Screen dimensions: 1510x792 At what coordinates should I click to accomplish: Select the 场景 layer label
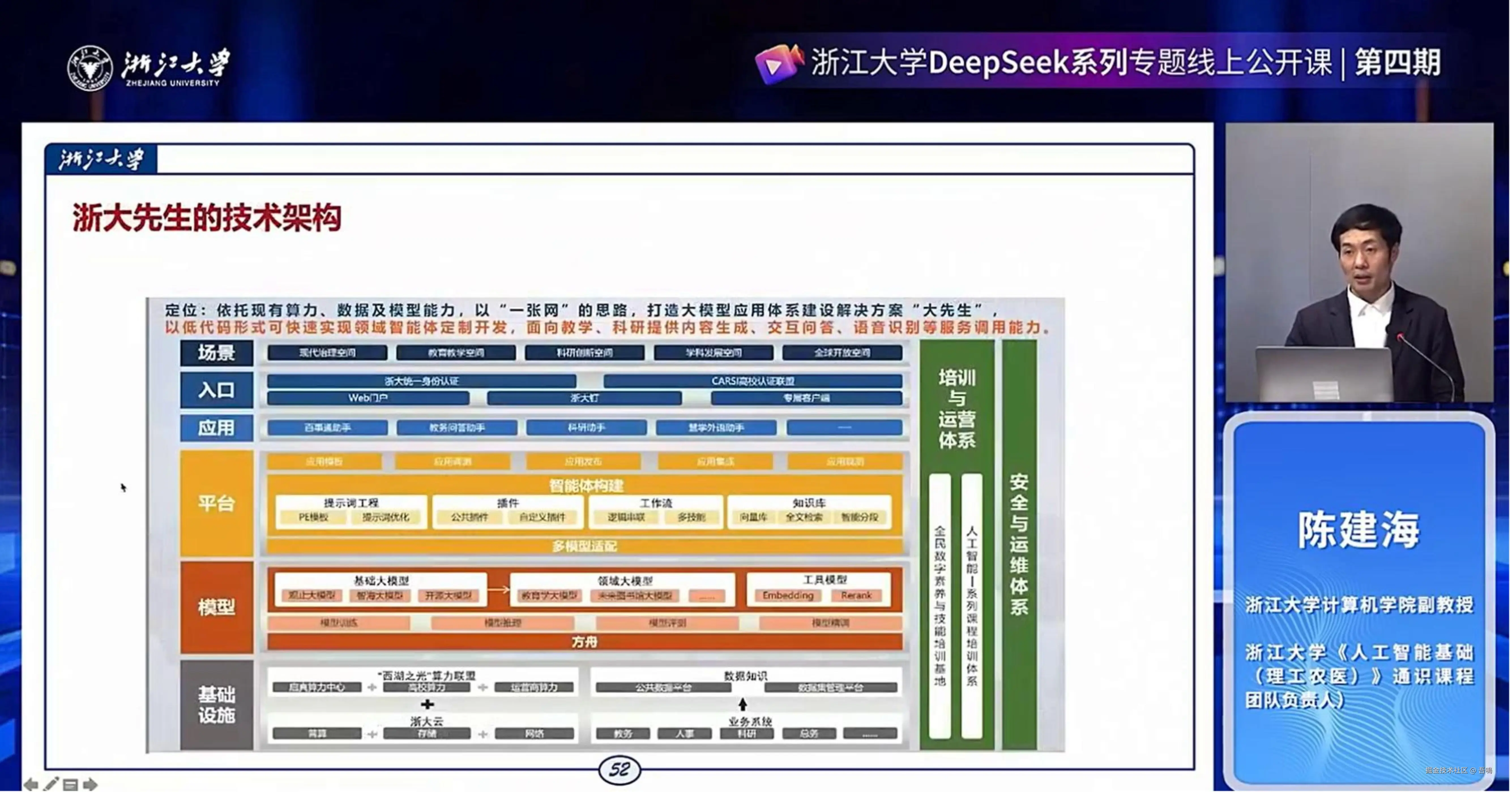point(216,353)
